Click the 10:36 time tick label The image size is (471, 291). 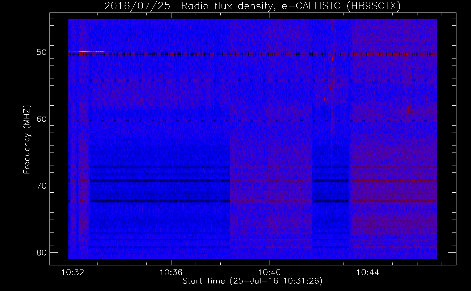point(171,272)
